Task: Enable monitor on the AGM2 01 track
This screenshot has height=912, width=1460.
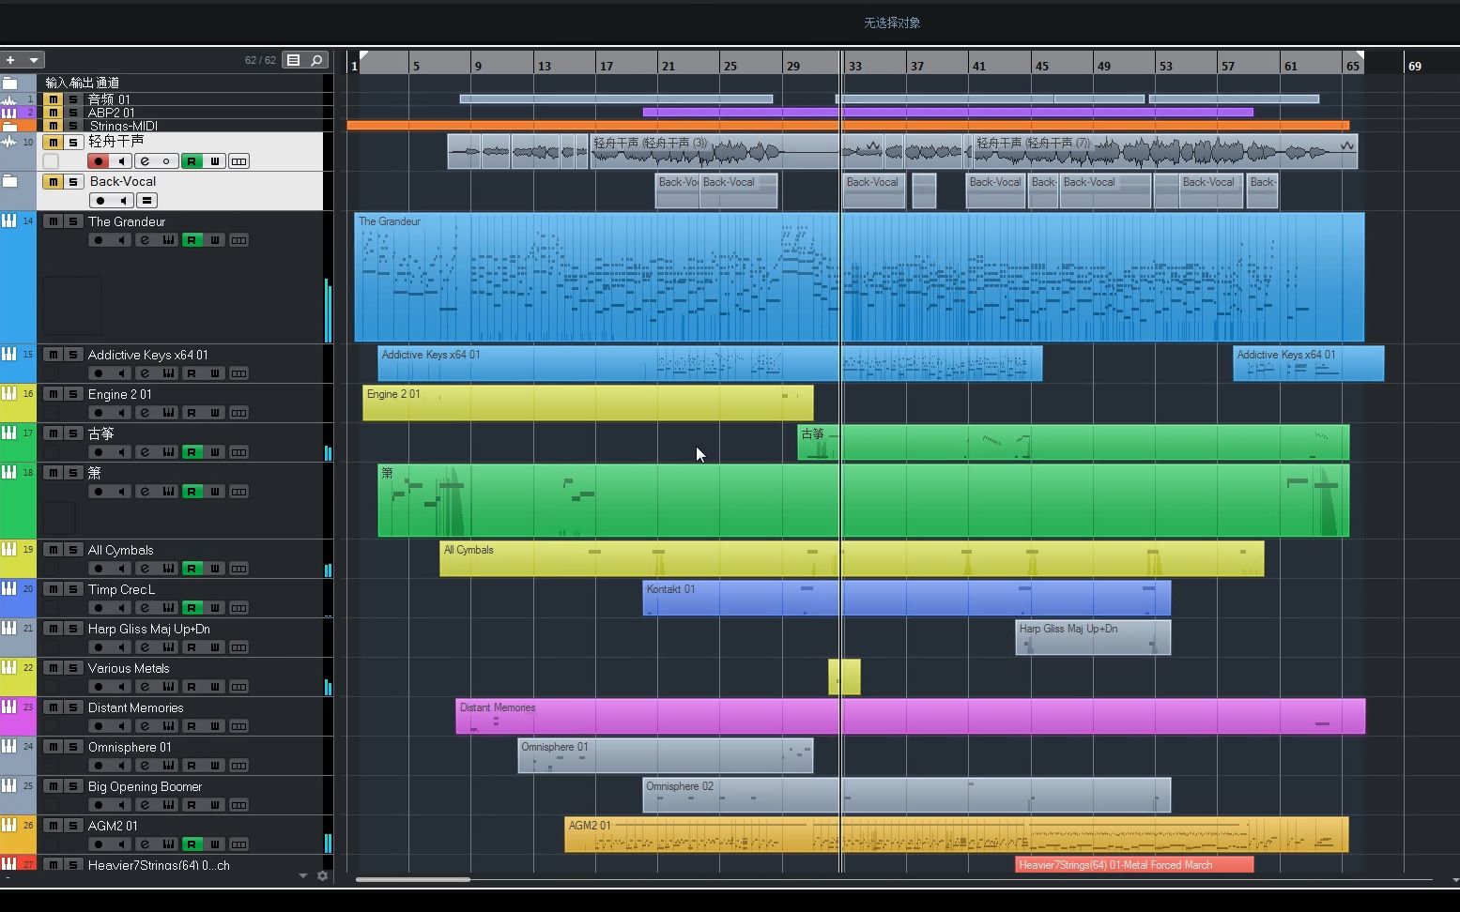Action: tap(121, 844)
